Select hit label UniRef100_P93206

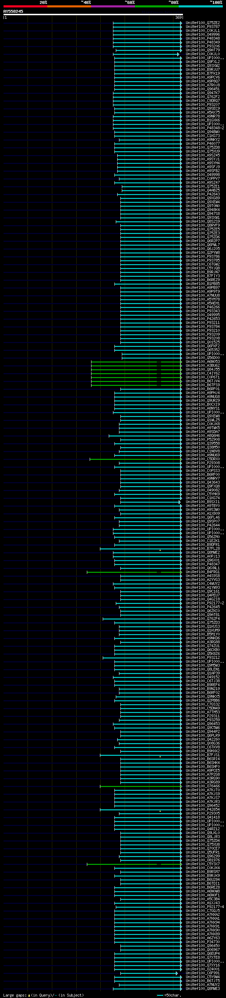203,46
